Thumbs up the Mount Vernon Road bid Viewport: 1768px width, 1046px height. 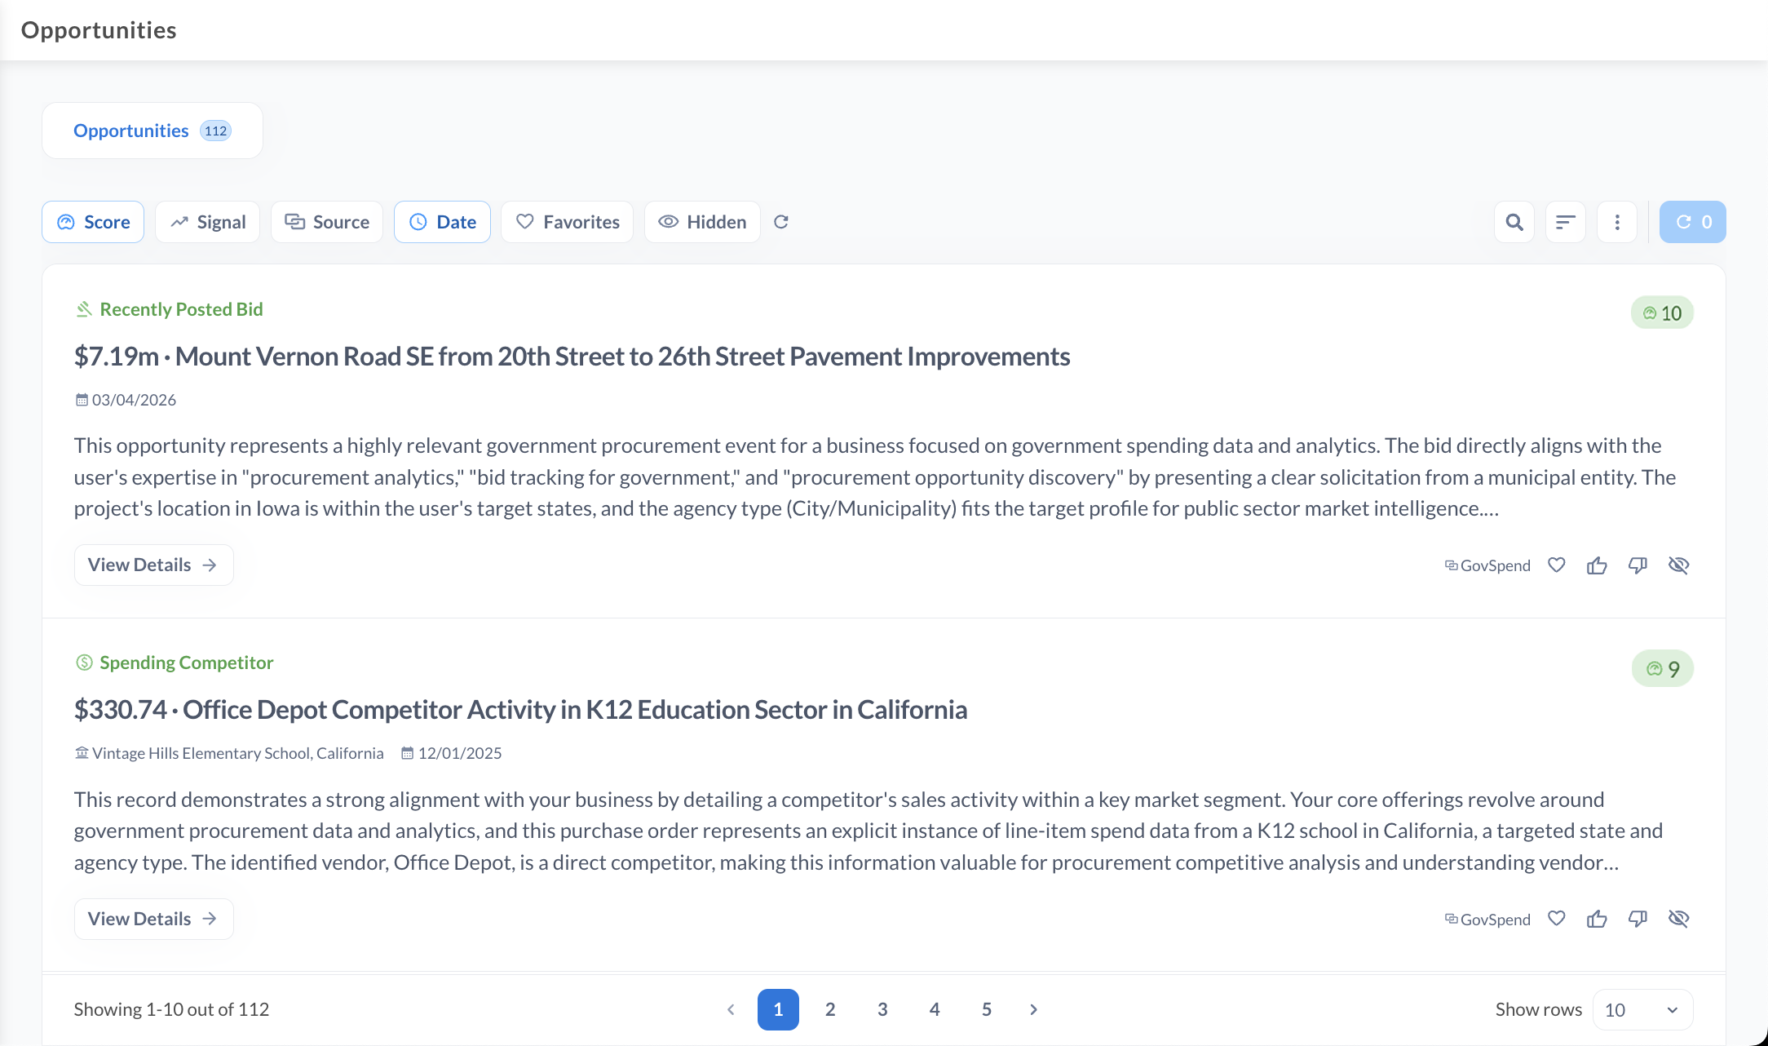(x=1597, y=565)
